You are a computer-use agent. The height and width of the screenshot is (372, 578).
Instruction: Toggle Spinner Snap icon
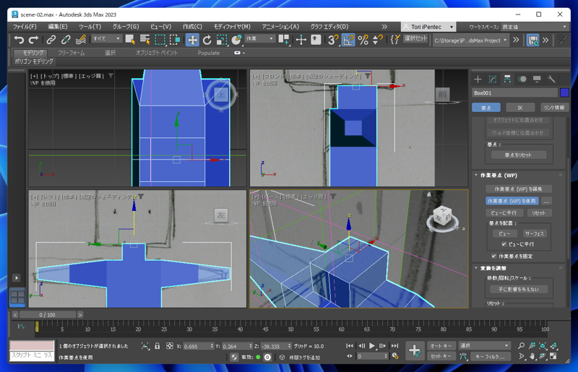pos(378,40)
